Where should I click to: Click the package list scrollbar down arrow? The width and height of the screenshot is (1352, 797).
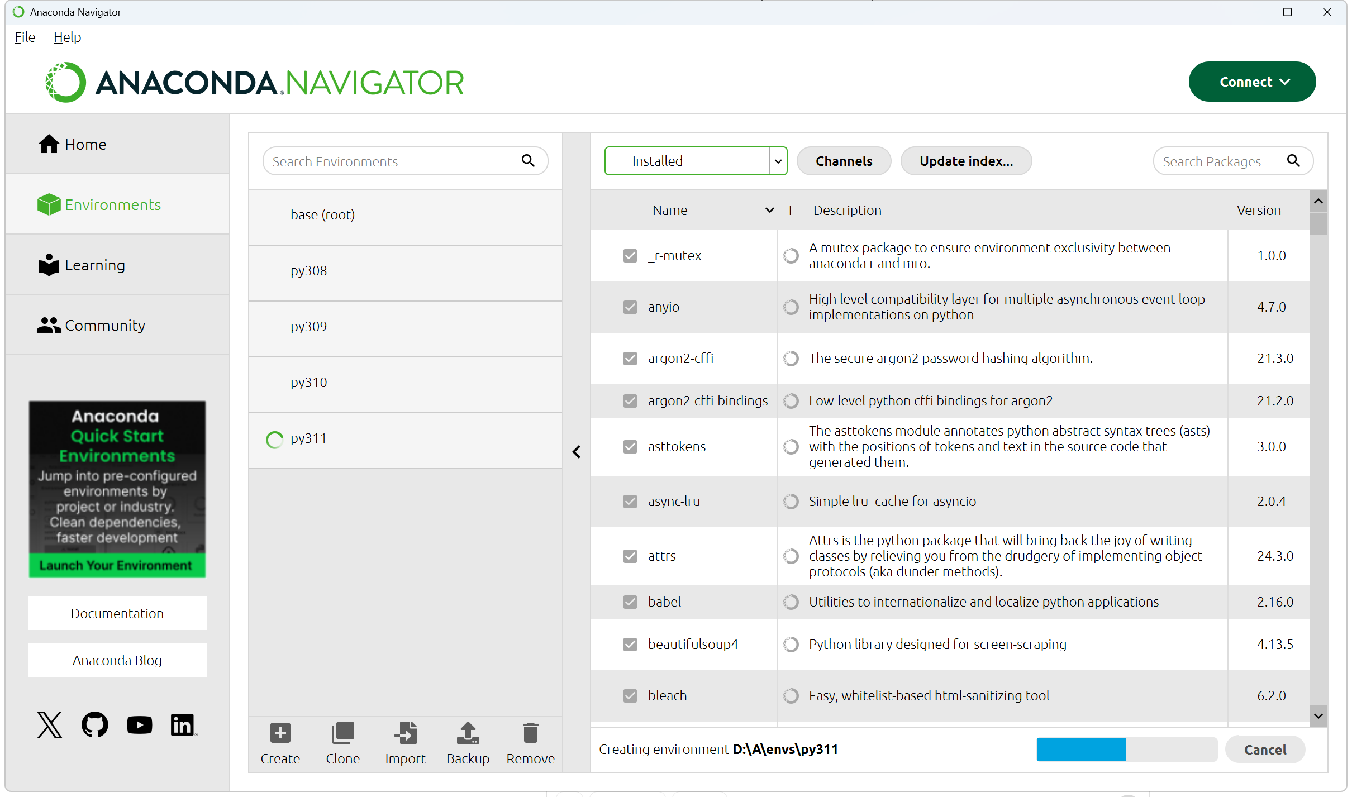coord(1318,716)
